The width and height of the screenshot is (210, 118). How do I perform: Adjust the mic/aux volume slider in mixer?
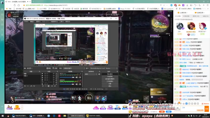(67, 77)
